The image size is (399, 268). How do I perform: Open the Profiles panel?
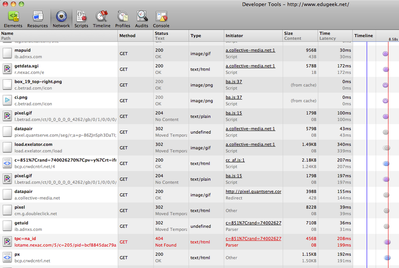[122, 19]
